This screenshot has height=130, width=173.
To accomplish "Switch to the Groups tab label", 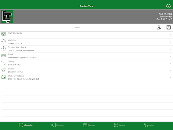I will [x=151, y=125].
